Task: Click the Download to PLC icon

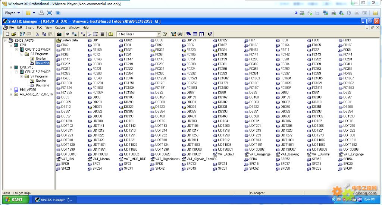Action: (59, 34)
